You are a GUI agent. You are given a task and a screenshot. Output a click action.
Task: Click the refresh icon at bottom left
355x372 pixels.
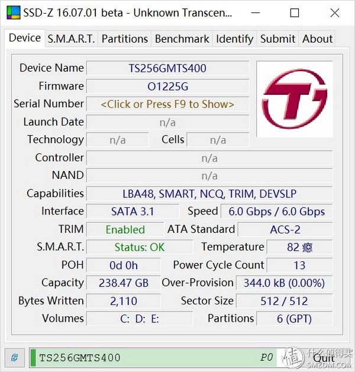pyautogui.click(x=14, y=357)
